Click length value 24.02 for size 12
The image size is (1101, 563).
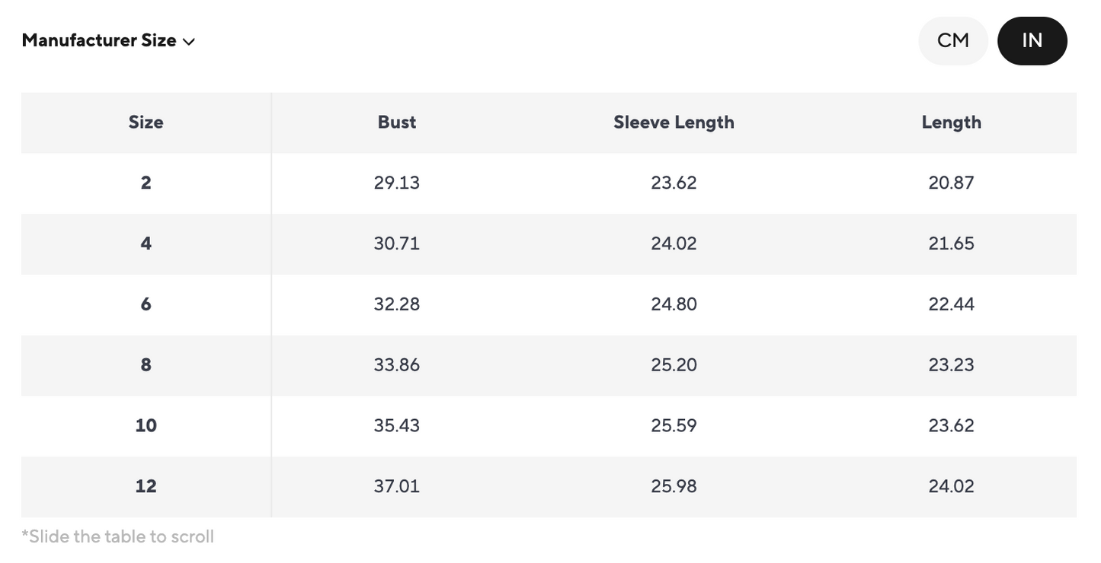tap(951, 486)
